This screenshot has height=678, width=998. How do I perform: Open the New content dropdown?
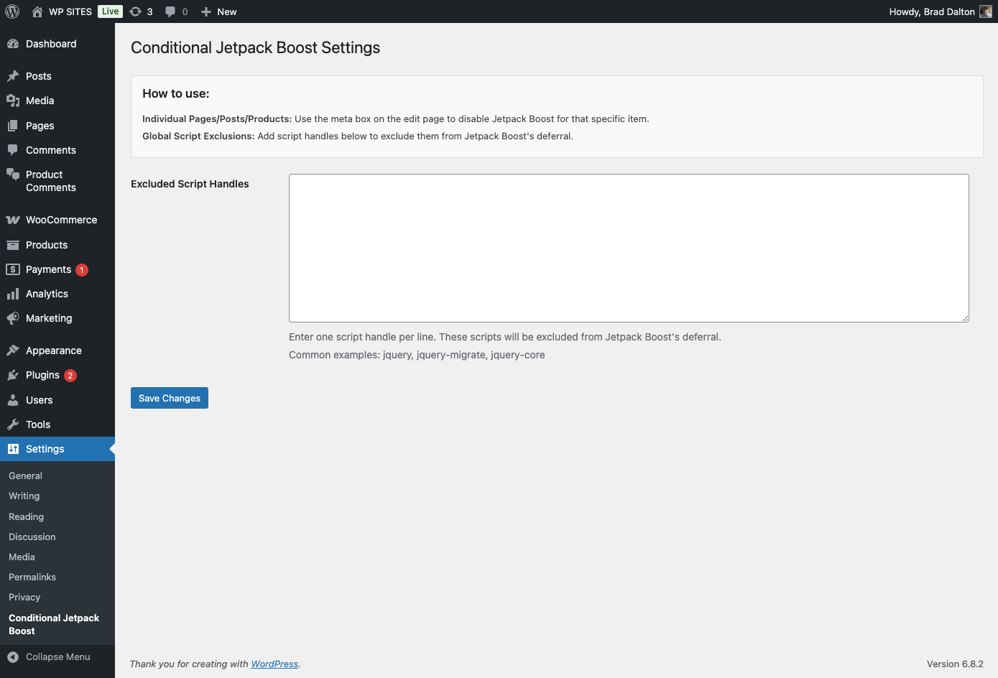219,11
